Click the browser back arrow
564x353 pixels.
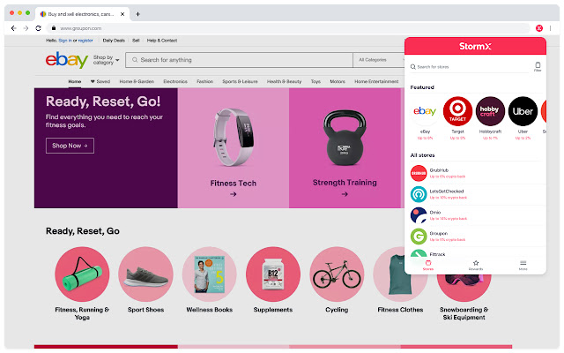14,28
